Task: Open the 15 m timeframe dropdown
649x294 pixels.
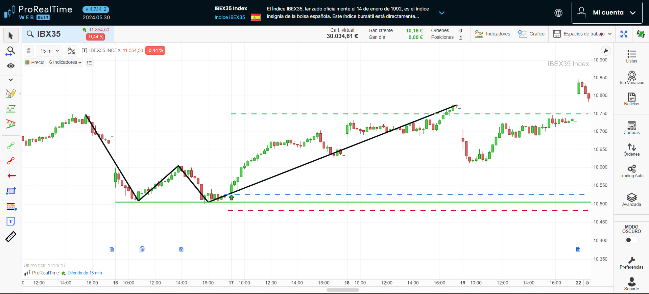Action: point(49,51)
